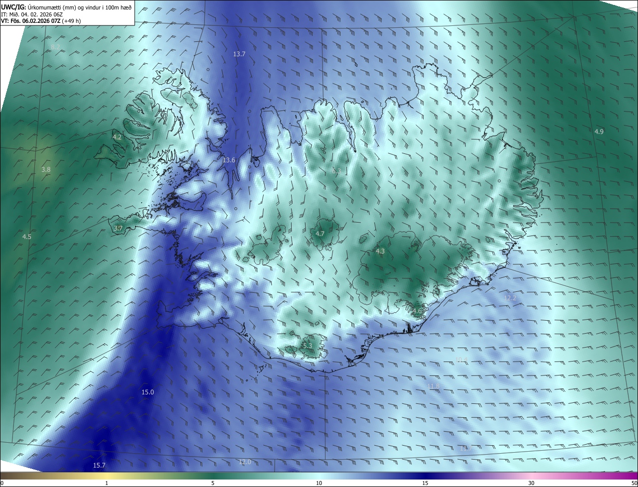Click the 13.7 value label
The height and width of the screenshot is (487, 638).
[x=239, y=54]
